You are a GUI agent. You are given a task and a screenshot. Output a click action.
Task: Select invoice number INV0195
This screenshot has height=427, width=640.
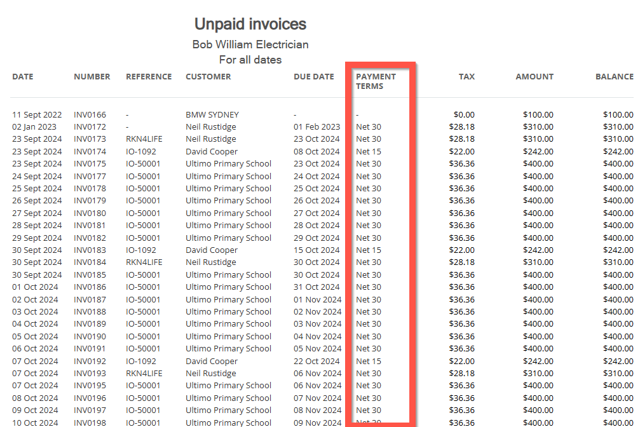pos(90,386)
